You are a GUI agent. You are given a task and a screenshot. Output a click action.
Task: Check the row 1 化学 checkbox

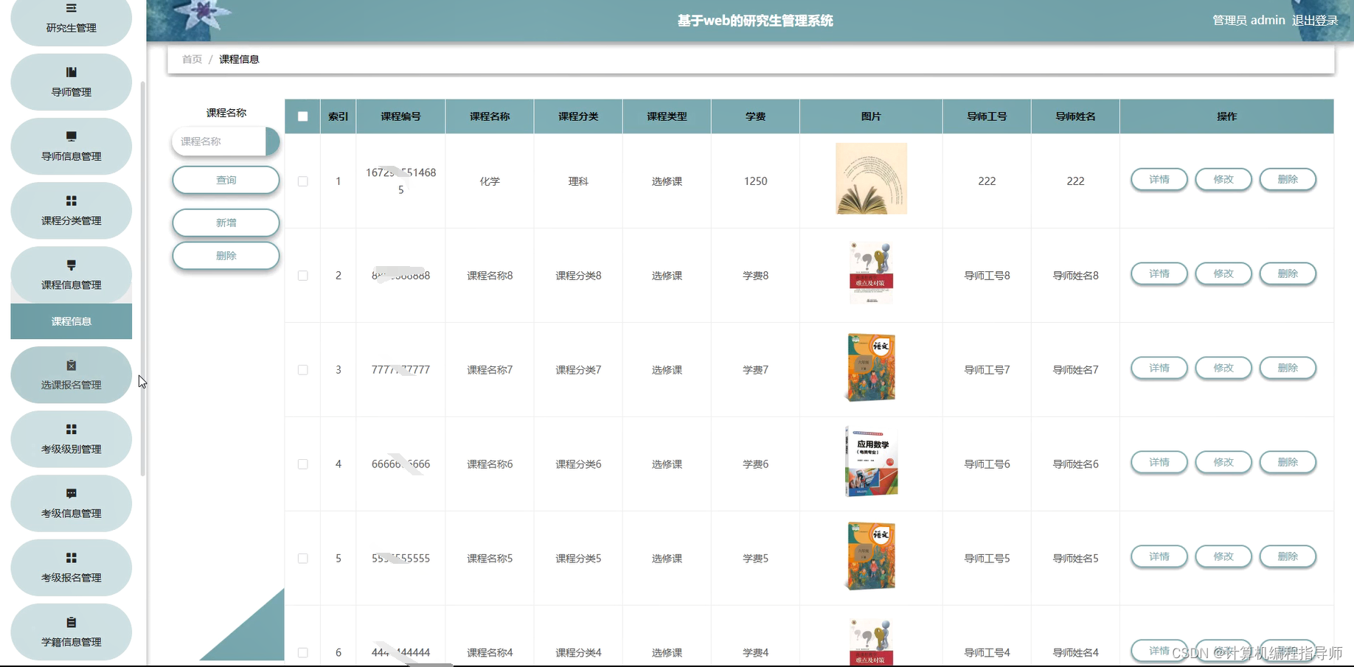pos(302,181)
